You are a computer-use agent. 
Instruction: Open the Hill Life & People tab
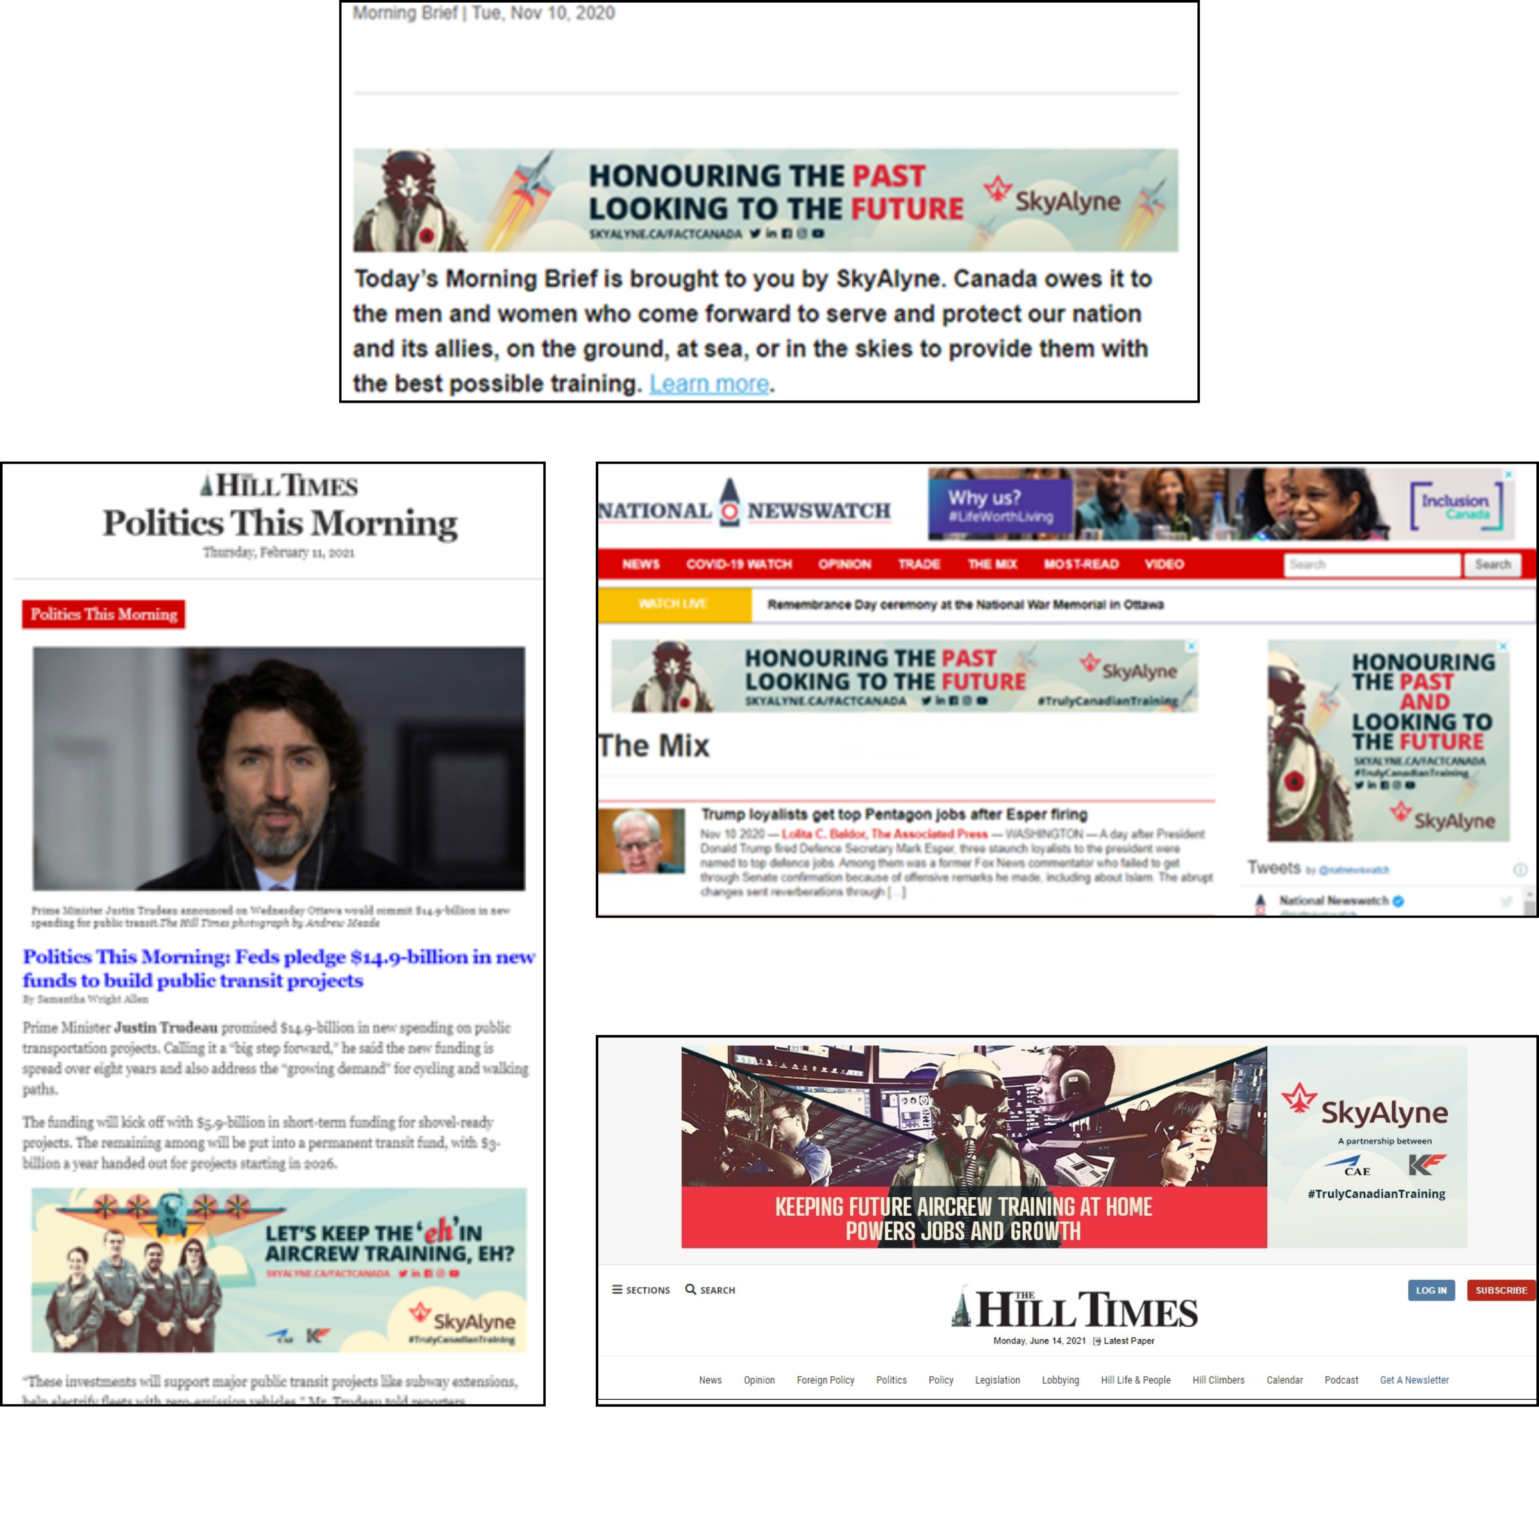coord(1135,1381)
